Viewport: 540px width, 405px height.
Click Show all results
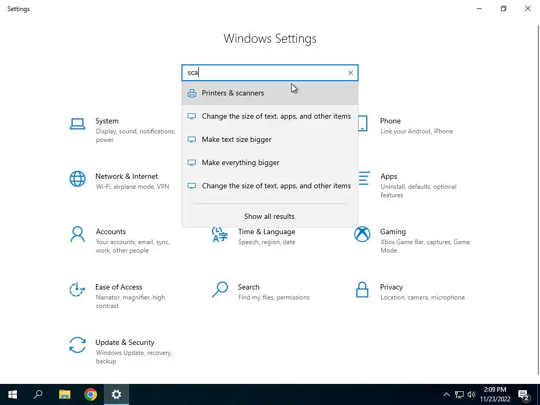pyautogui.click(x=269, y=216)
